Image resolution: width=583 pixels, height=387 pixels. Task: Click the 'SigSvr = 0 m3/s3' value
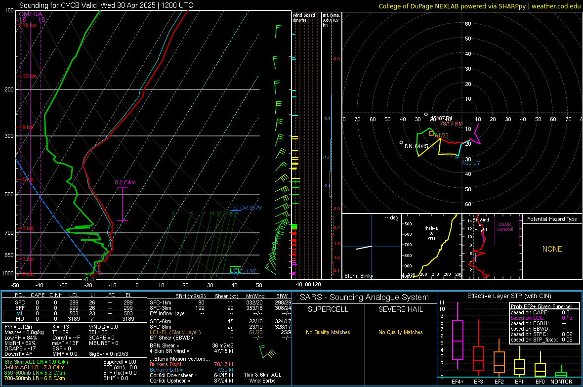coord(109,354)
